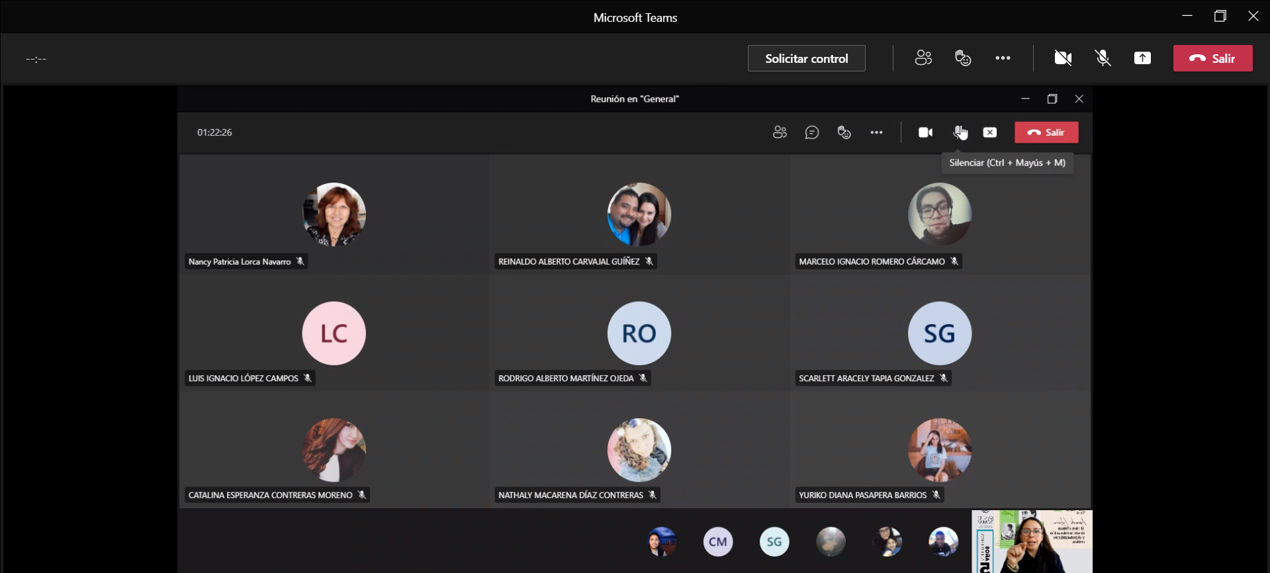Click grey sphere avatar in bottom strip
1270x573 pixels.
pyautogui.click(x=831, y=542)
